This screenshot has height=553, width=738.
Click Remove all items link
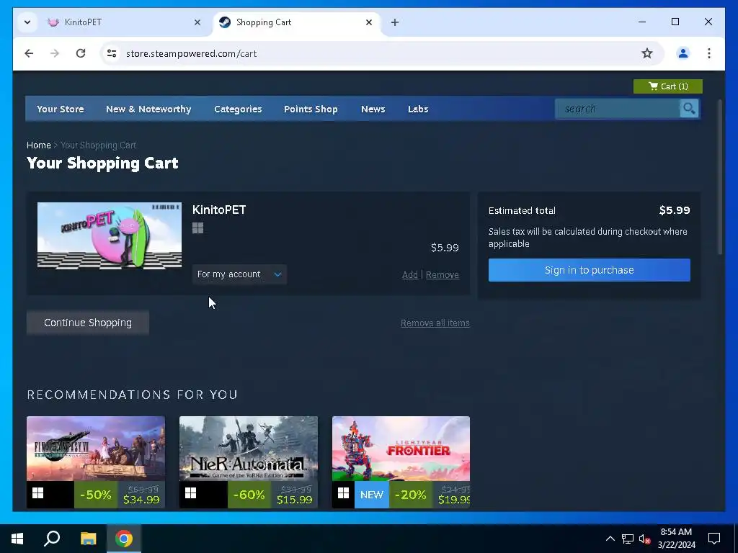(x=435, y=323)
